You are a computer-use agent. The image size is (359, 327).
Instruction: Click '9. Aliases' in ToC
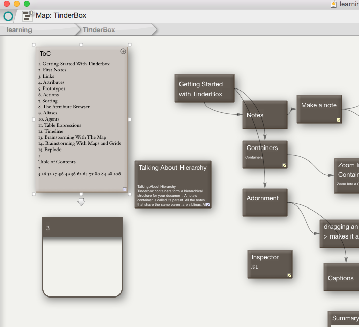point(48,113)
